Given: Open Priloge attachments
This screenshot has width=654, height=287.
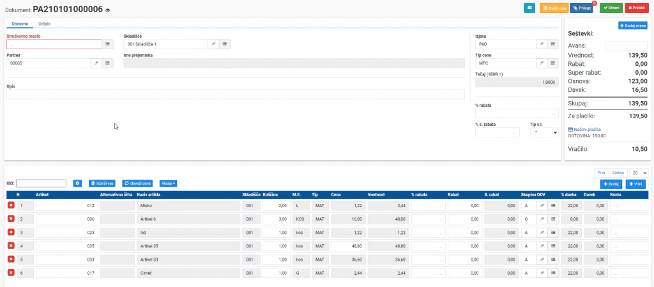Looking at the screenshot, I should coord(581,8).
